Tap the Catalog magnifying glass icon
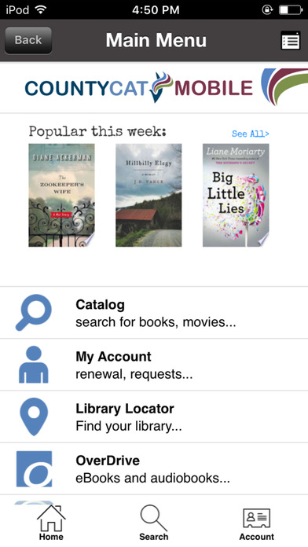The width and height of the screenshot is (308, 547). (x=34, y=313)
